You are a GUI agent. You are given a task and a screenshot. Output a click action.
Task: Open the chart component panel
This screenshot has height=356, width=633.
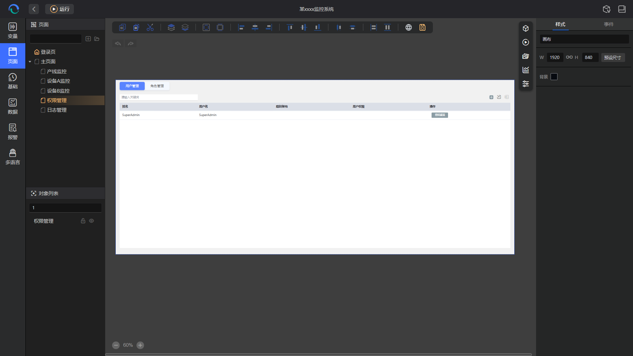(526, 70)
